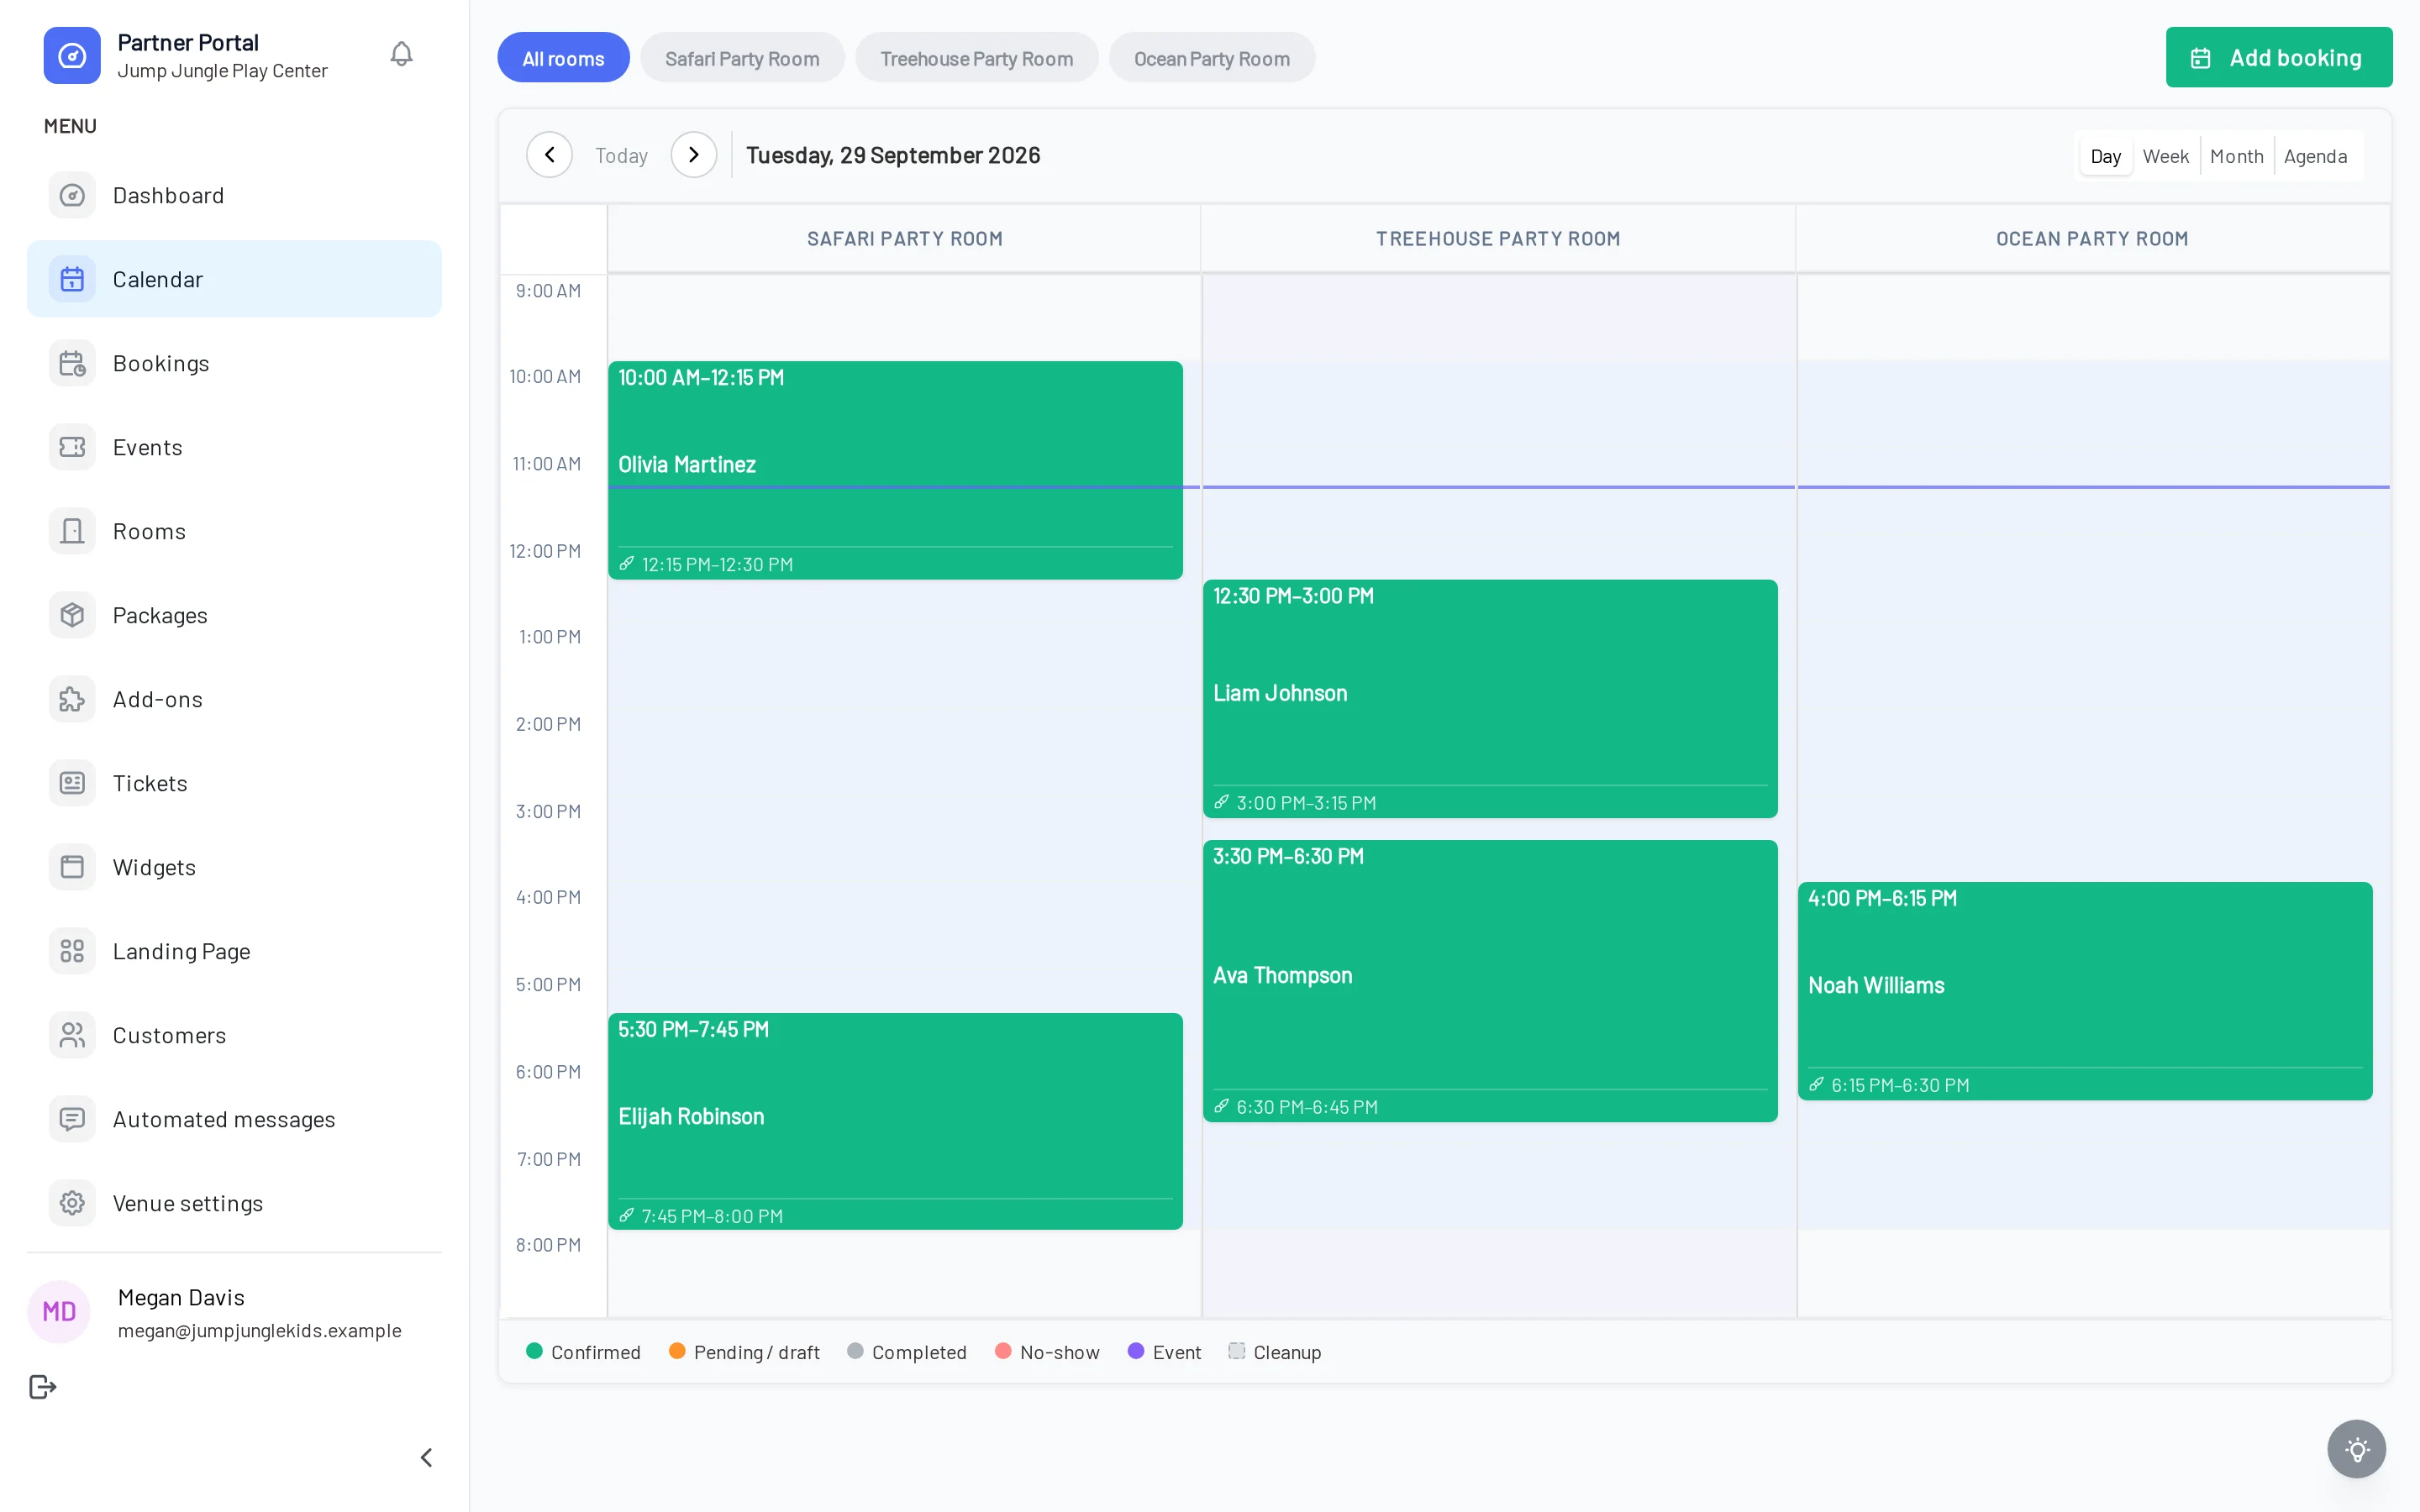Go to the previous day
This screenshot has height=1512, width=2420.
(549, 155)
